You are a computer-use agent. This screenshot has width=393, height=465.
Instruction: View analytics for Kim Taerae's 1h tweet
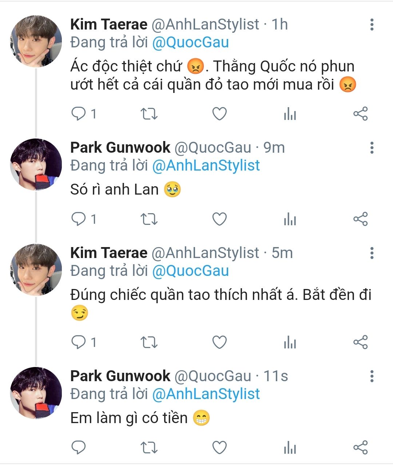[x=290, y=114]
